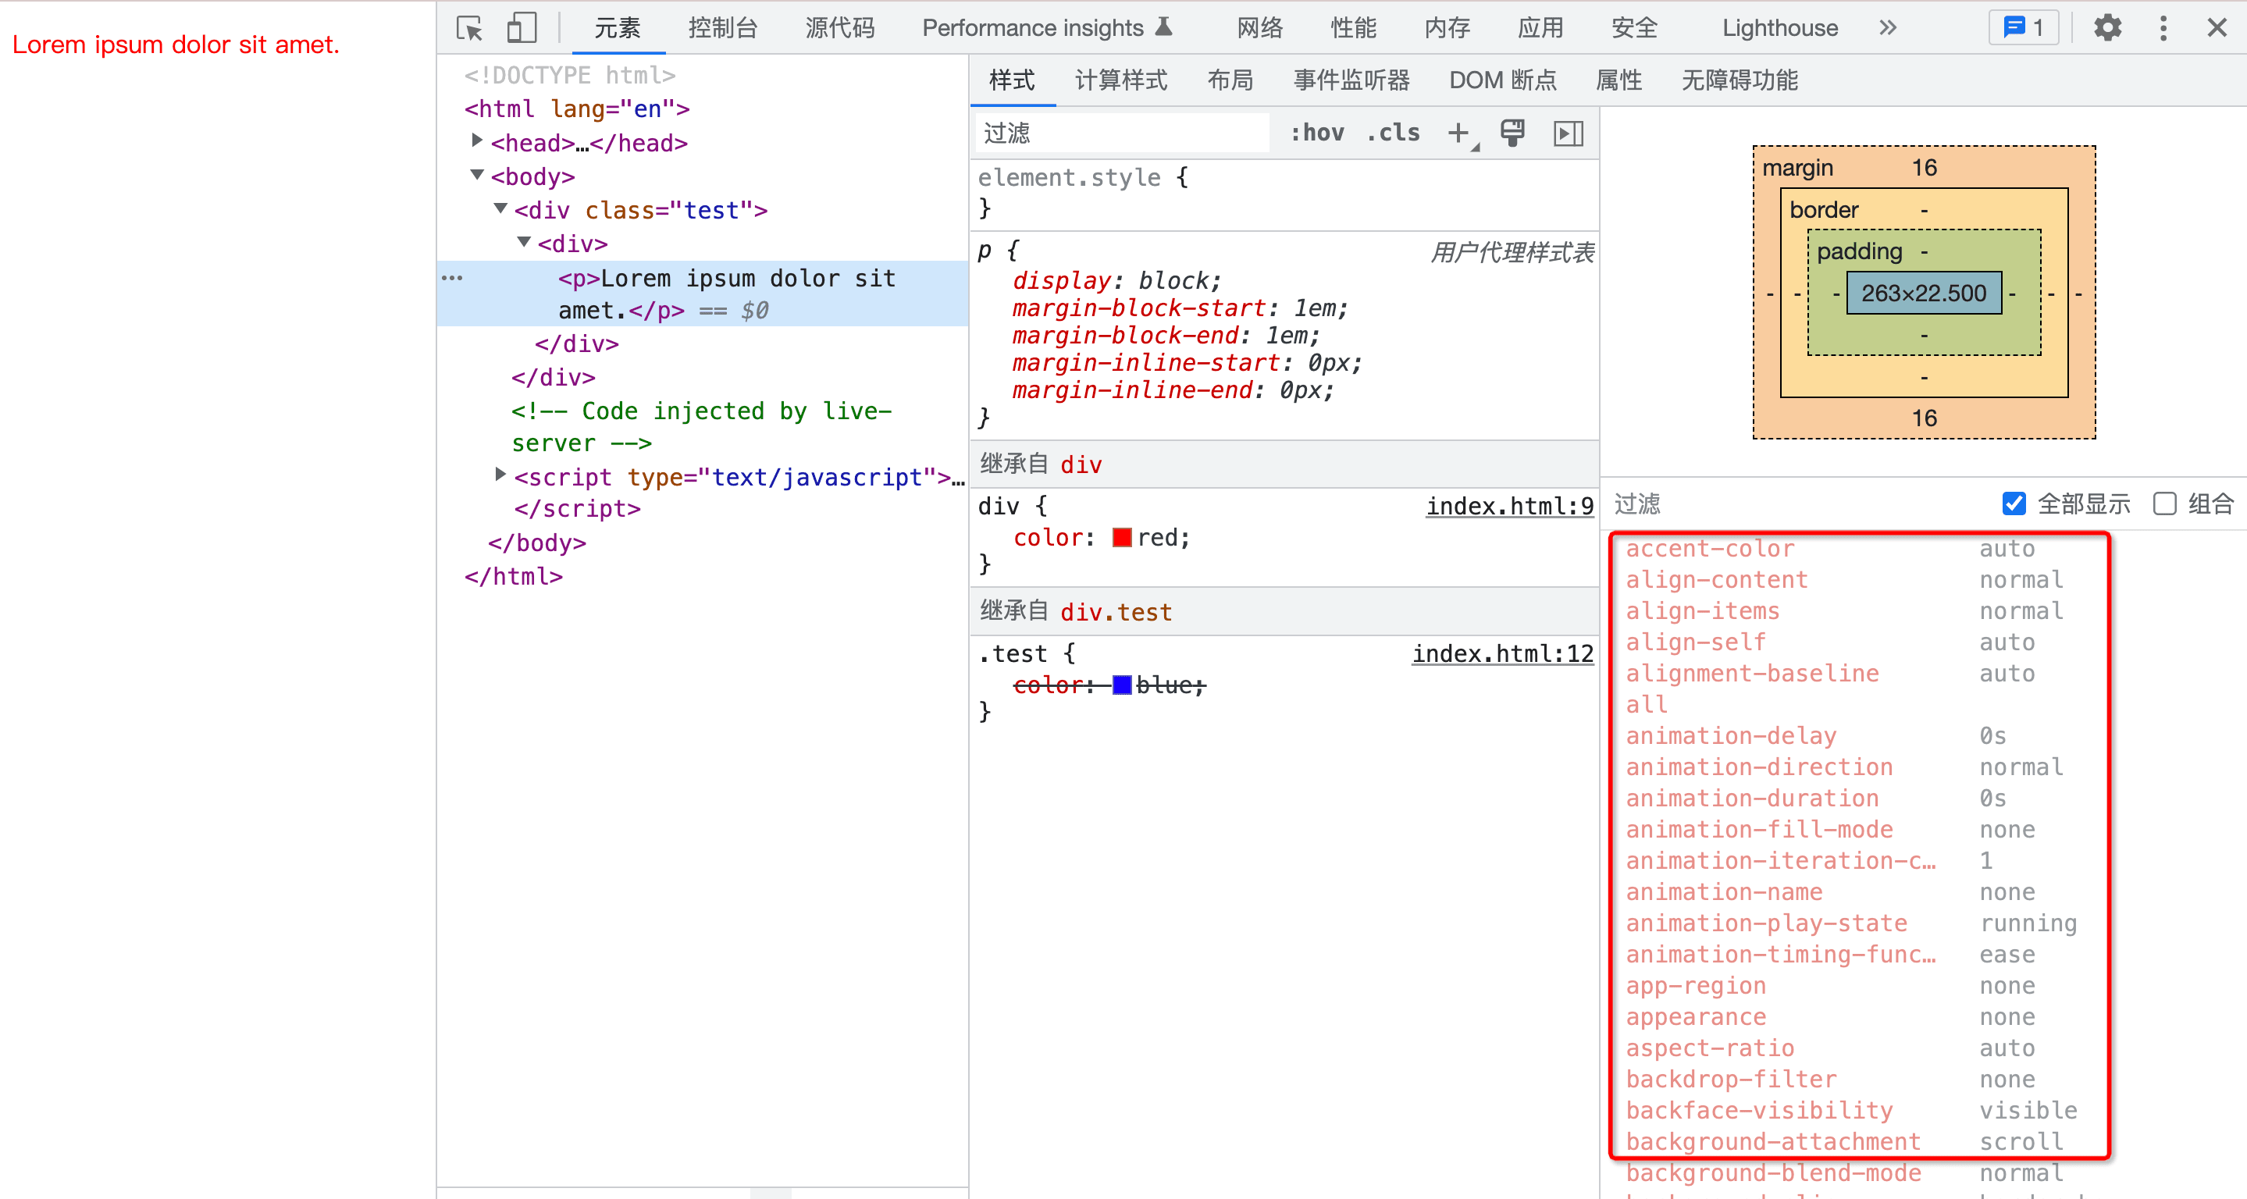Viewport: 2247px width, 1199px height.
Task: Open the 计算样式 tab
Action: 1120,81
